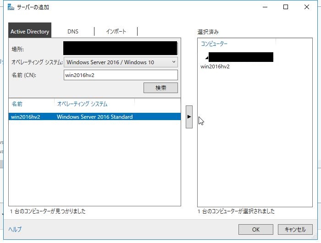Image resolution: width=321 pixels, height=243 pixels.
Task: Select win2016hv2 in the 選択済み list
Action: point(215,66)
